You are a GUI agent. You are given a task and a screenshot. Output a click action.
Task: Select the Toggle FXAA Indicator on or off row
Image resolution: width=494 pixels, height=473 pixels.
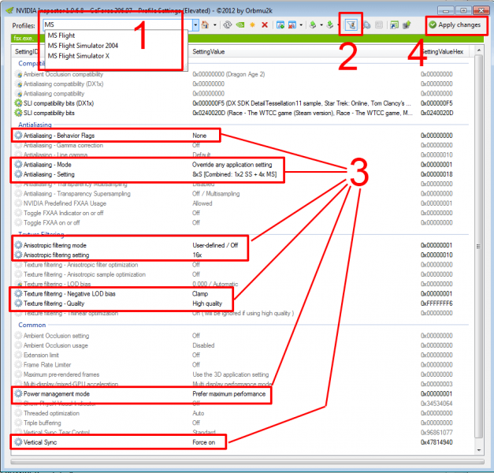pyautogui.click(x=243, y=213)
